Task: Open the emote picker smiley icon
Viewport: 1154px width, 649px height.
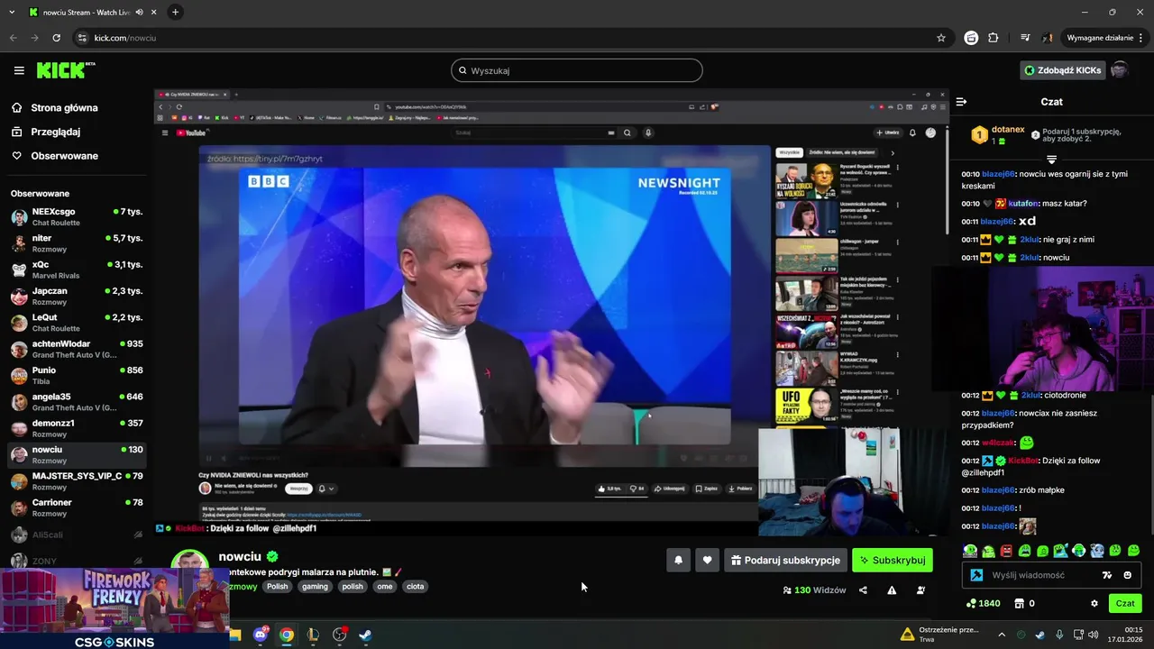Action: coord(1127,575)
